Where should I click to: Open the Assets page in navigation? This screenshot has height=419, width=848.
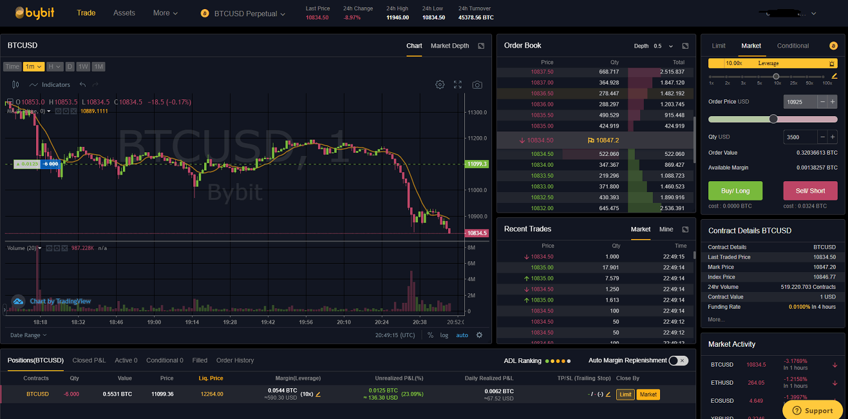click(124, 13)
